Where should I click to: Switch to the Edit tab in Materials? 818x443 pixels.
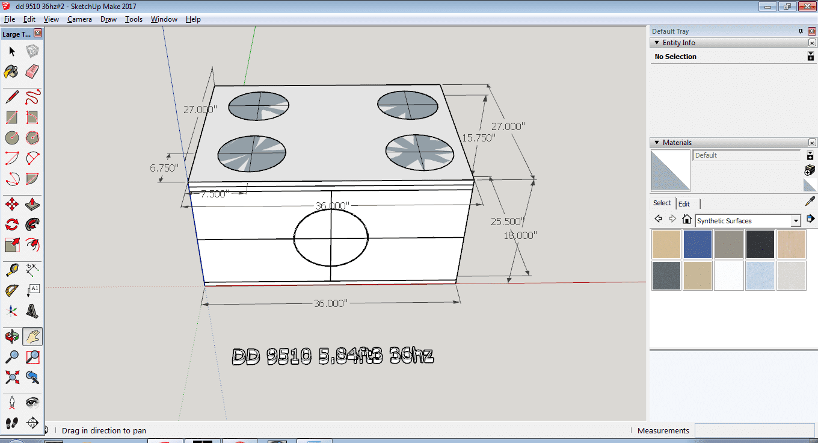(x=684, y=203)
